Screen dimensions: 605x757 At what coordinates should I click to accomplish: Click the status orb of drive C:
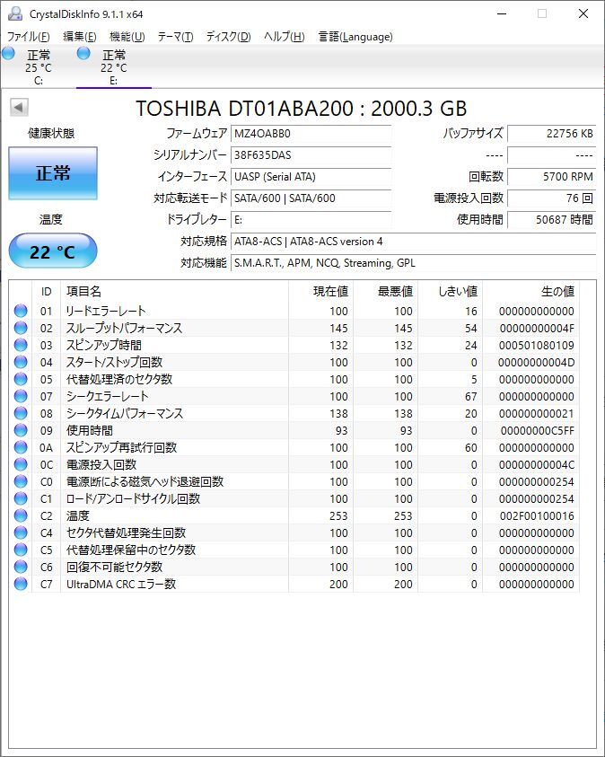(8, 54)
